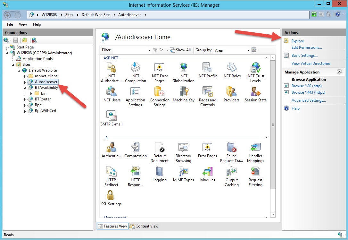Open the View menu

pyautogui.click(x=23, y=24)
